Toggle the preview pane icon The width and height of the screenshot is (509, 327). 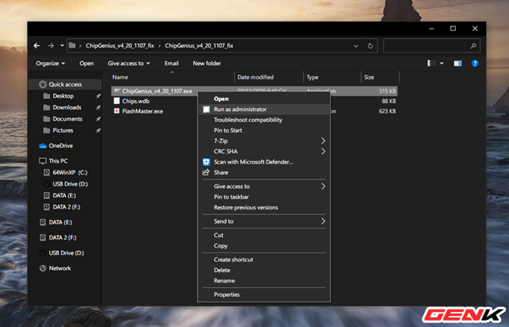coord(458,63)
